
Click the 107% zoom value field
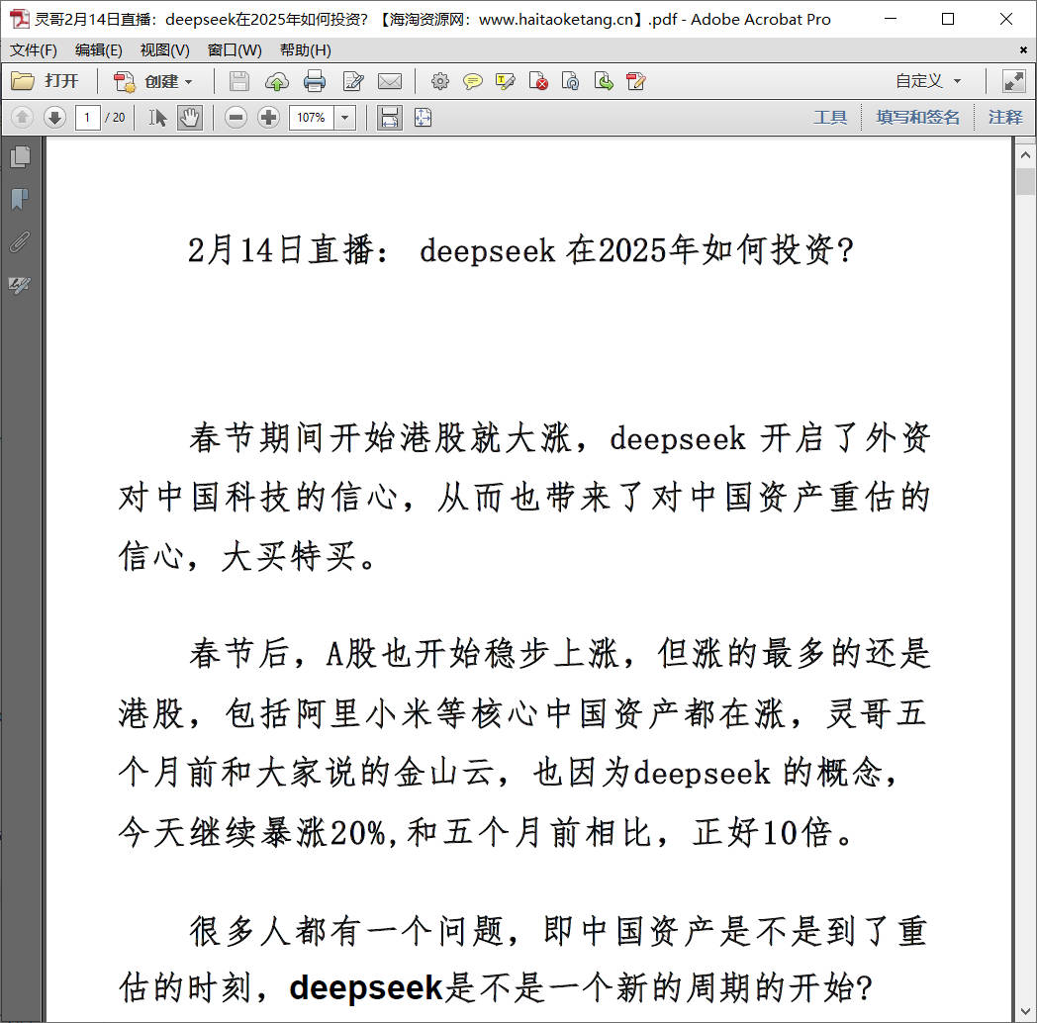[311, 118]
